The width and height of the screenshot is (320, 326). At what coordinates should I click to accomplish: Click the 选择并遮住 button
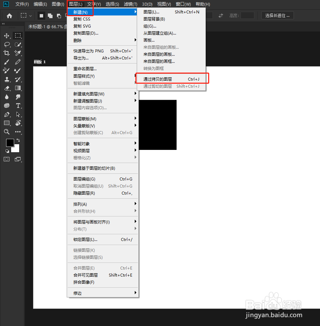(277, 15)
